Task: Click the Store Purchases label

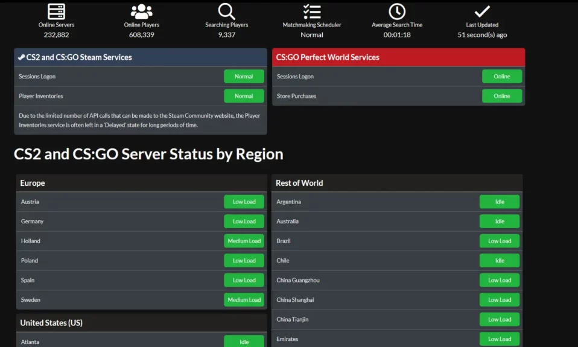Action: point(296,96)
